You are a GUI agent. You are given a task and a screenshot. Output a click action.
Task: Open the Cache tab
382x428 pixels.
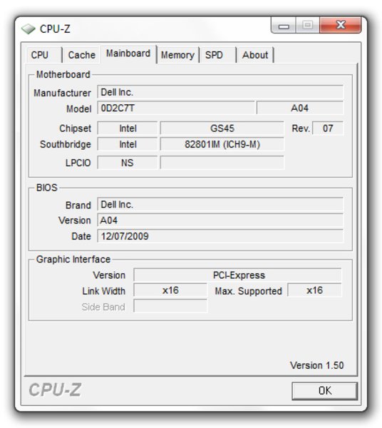(81, 55)
